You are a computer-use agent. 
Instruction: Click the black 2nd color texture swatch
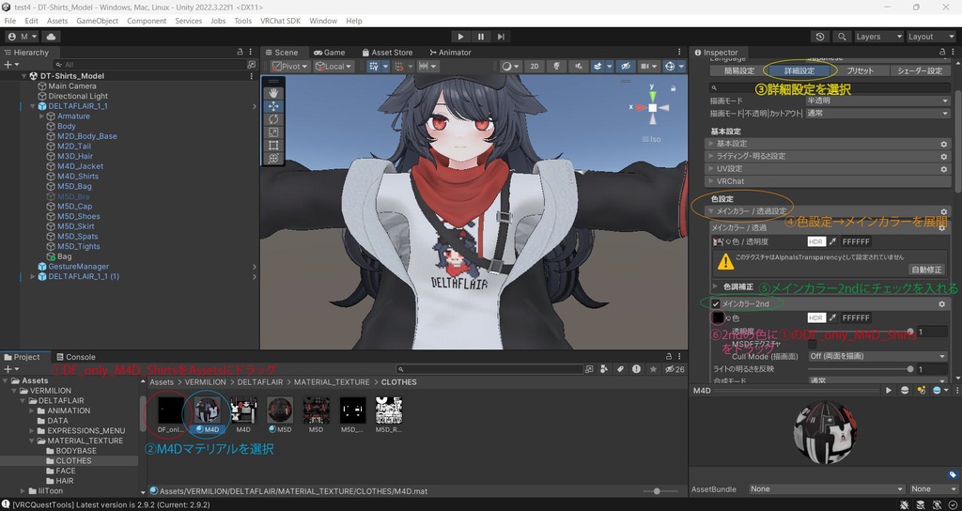tap(718, 318)
